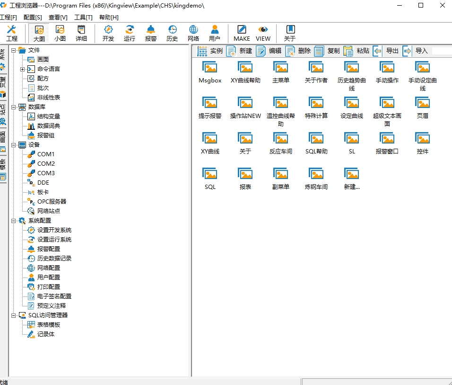Screen dimensions: 452x385
Task: Open the 开发 development toolbar icon
Action: tap(108, 33)
